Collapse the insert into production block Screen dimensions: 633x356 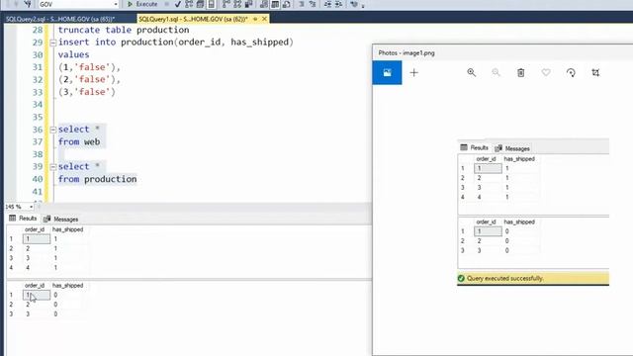52,43
